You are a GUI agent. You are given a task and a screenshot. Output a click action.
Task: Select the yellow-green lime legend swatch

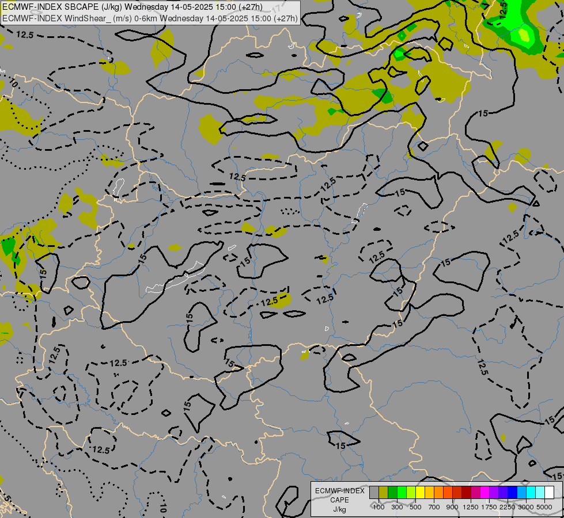(411, 493)
